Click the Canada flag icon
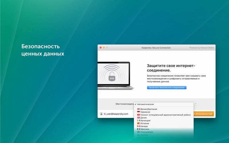The width and height of the screenshot is (229, 143). [x=139, y=126]
